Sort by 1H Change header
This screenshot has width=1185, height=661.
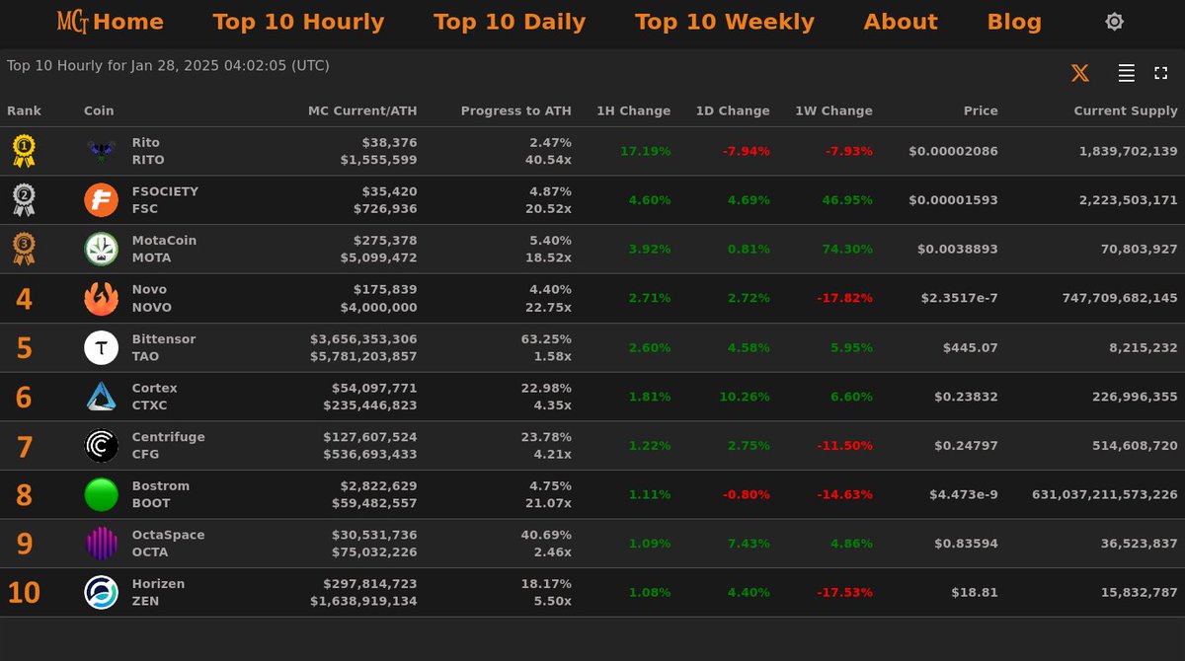coord(633,111)
